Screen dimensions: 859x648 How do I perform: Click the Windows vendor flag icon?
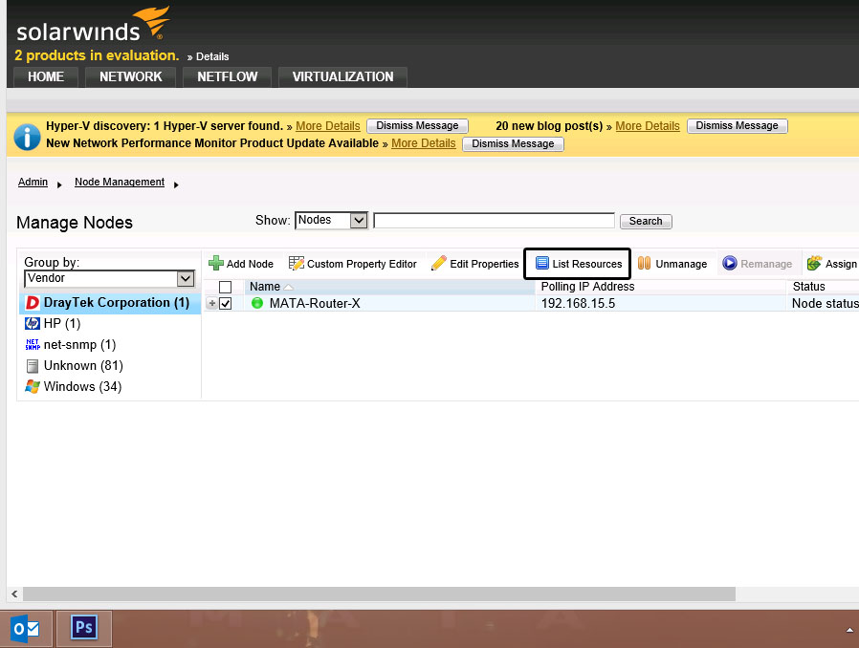click(33, 386)
